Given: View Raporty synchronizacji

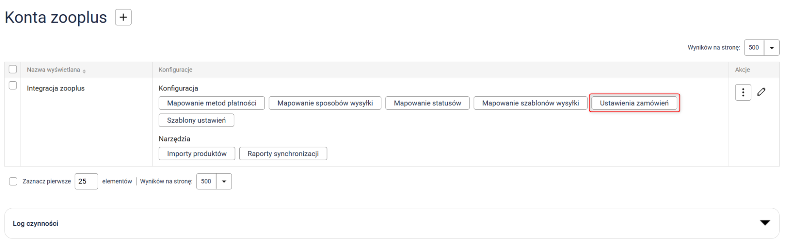Looking at the screenshot, I should (x=283, y=154).
